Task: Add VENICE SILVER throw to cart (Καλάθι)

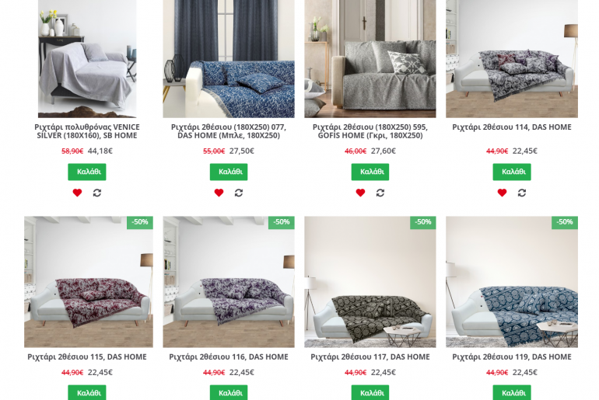Action: (x=87, y=172)
